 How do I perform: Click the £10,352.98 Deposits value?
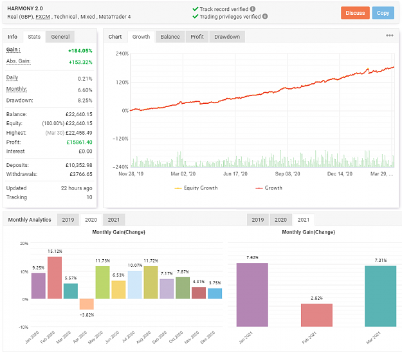tap(79, 165)
